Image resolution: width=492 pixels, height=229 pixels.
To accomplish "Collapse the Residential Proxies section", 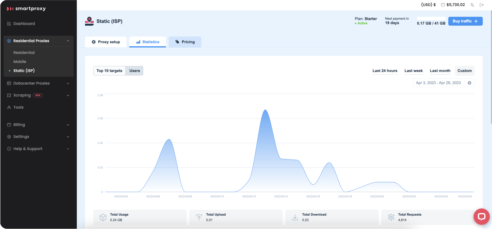I will click(x=68, y=41).
